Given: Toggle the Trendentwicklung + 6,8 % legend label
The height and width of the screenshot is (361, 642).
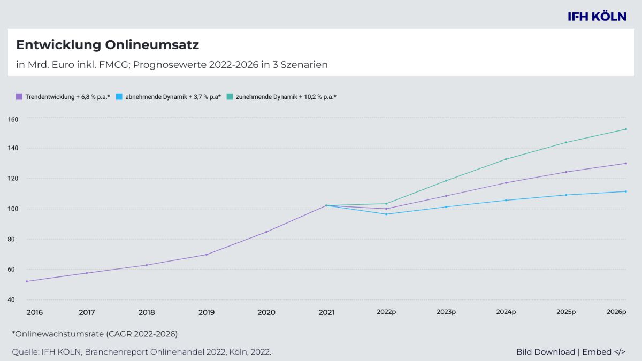Looking at the screenshot, I should pyautogui.click(x=67, y=97).
